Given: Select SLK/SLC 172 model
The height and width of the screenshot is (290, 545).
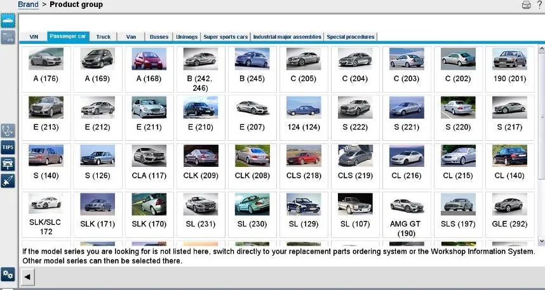Looking at the screenshot, I should click(46, 214).
